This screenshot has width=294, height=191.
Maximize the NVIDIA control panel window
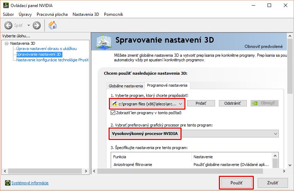click(x=269, y=5)
